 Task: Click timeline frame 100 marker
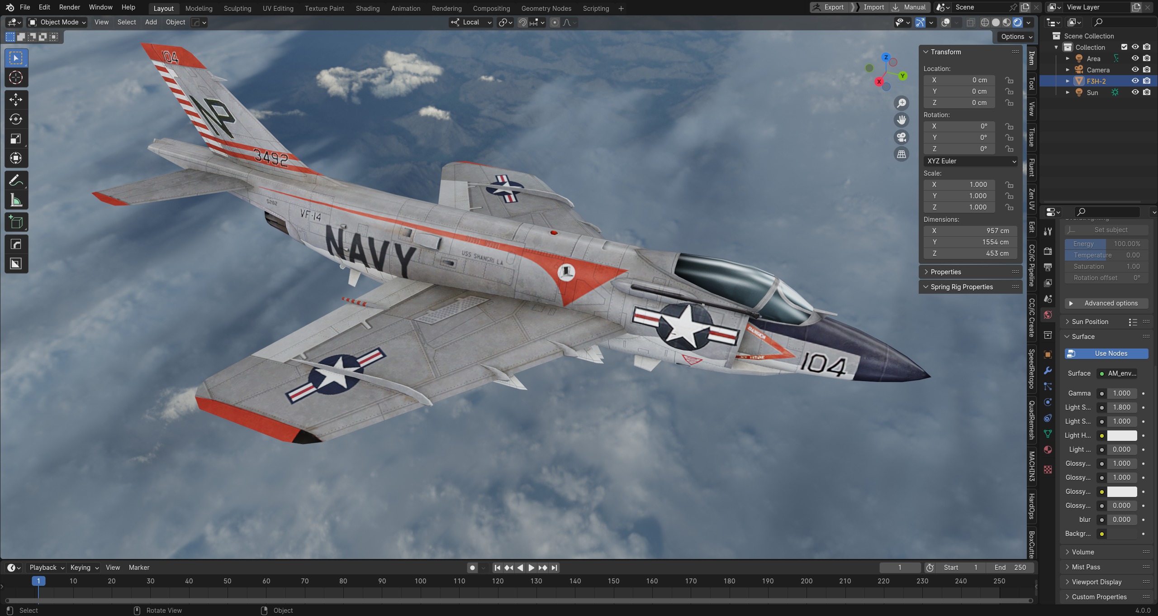420,581
